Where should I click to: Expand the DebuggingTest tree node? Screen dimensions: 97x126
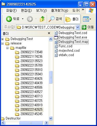[3, 39]
